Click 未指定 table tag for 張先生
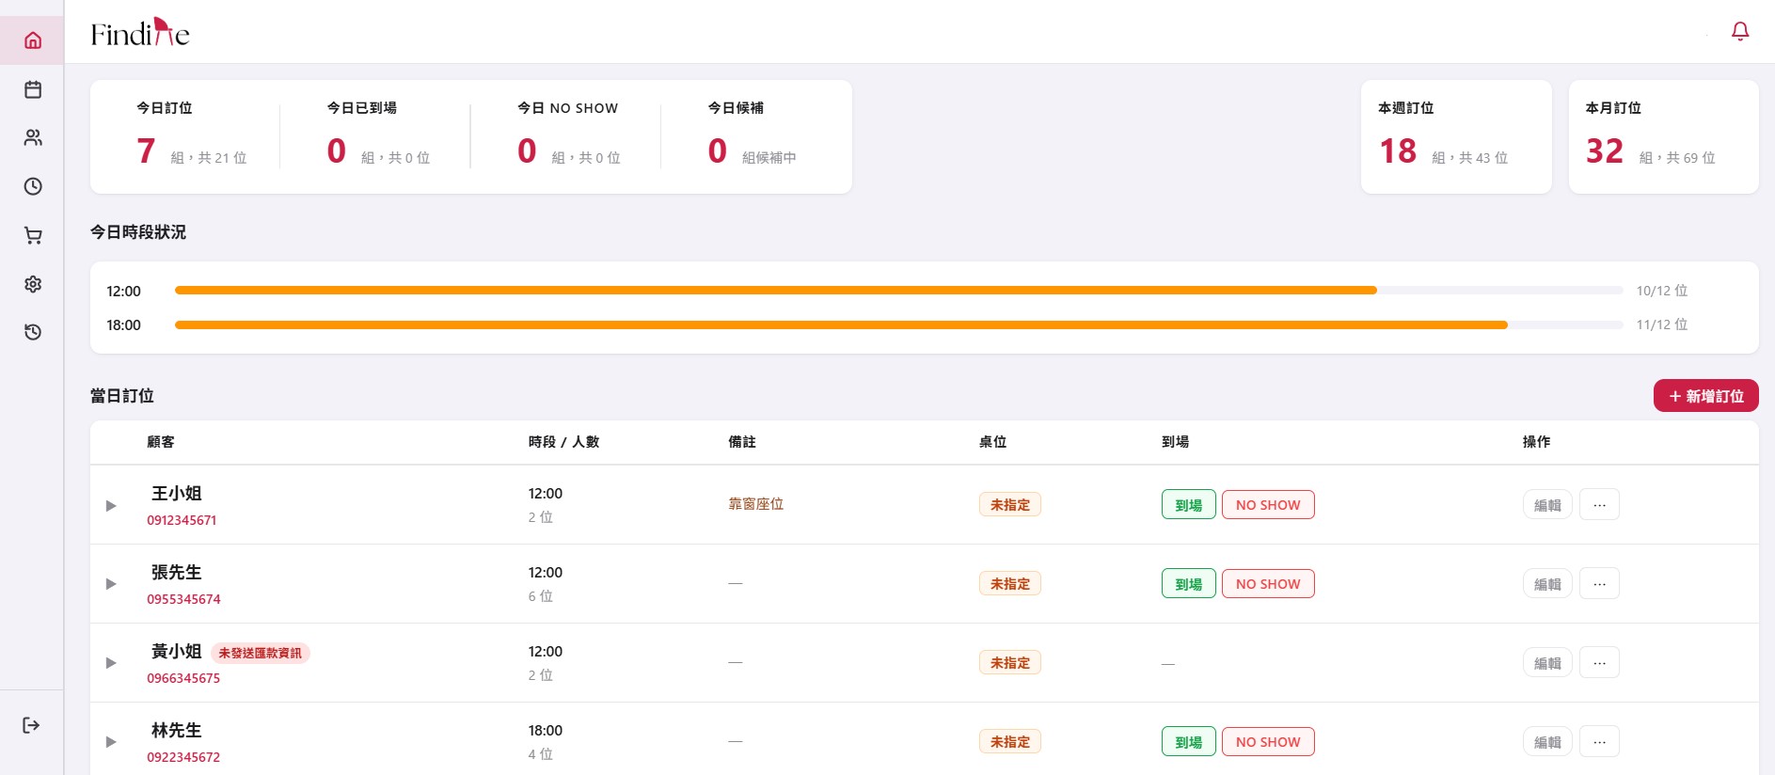This screenshot has height=775, width=1775. pos(1010,584)
